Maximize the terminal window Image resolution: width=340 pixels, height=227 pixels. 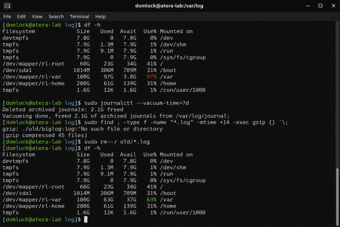coord(320,6)
